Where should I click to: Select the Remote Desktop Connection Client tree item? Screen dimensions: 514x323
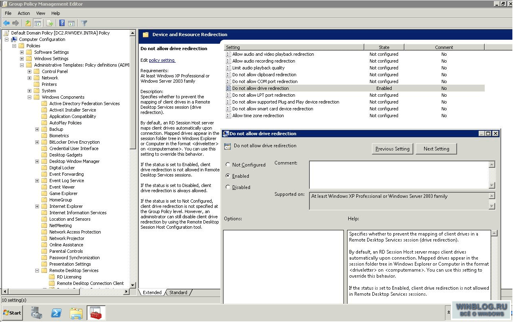point(90,283)
